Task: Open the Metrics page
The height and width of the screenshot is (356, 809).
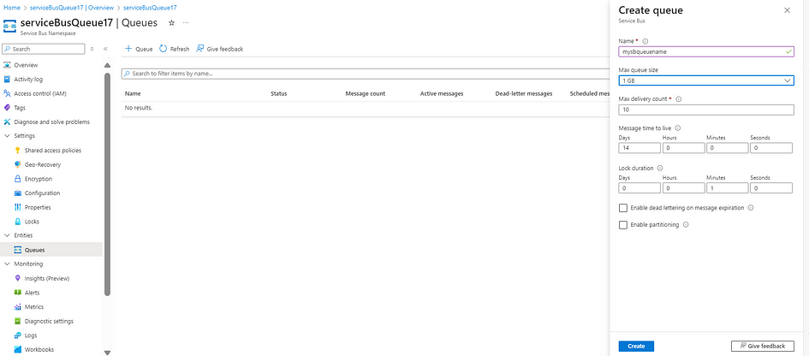Action: coord(33,307)
